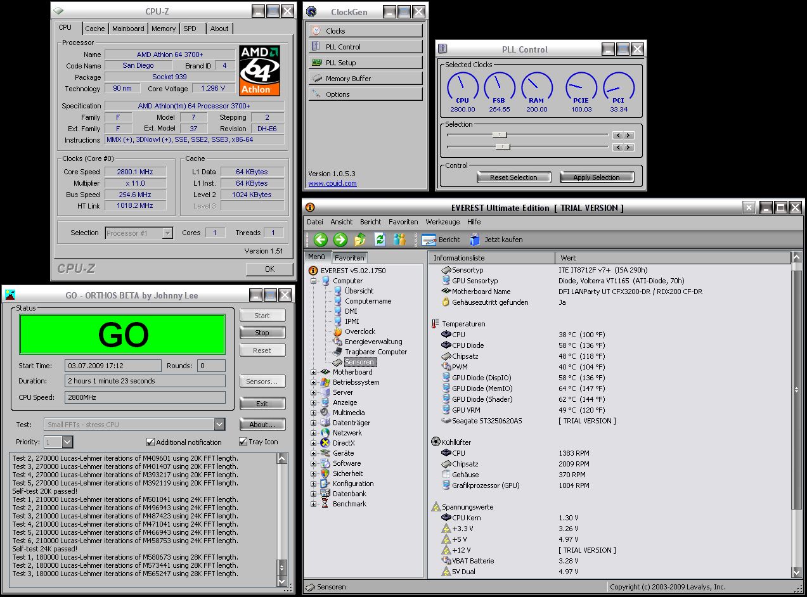This screenshot has width=807, height=597.
Task: Toggle Tray Icon checkbox in ORTHOS
Action: pos(243,442)
